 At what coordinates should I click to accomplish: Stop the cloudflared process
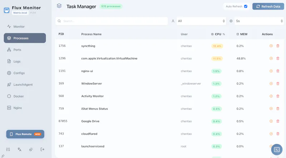(271, 134)
